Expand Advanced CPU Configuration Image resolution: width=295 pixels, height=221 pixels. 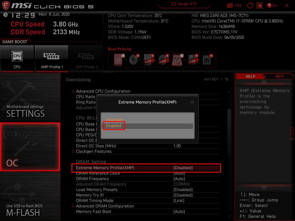[x=103, y=91]
